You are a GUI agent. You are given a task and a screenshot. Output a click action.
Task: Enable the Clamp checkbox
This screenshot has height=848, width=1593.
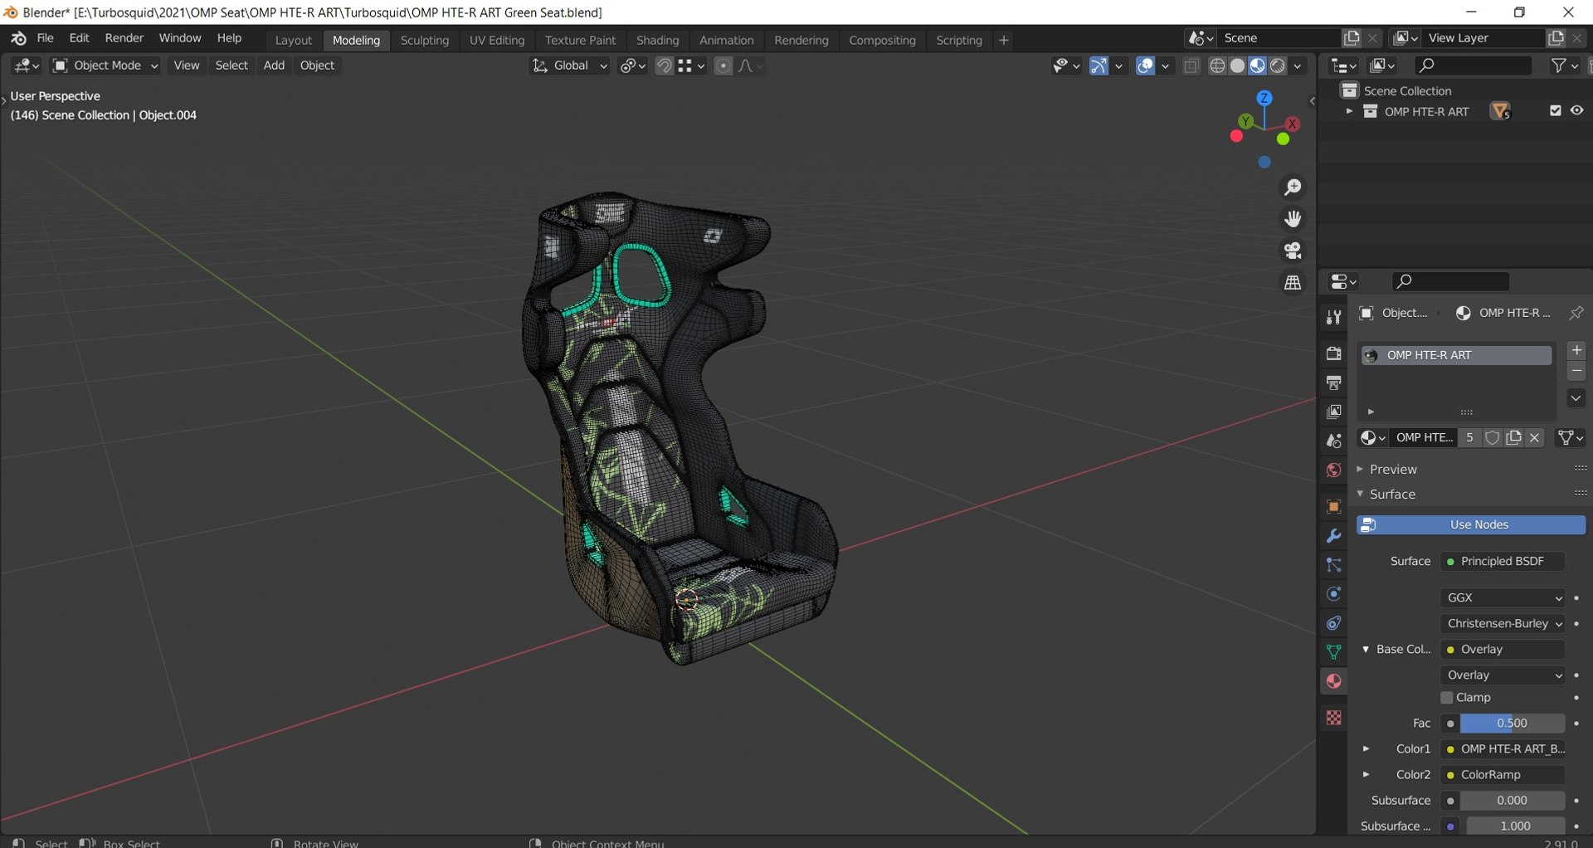[x=1447, y=698]
